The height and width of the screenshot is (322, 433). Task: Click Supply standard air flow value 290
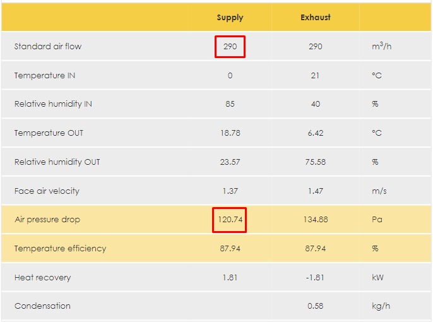pyautogui.click(x=230, y=46)
